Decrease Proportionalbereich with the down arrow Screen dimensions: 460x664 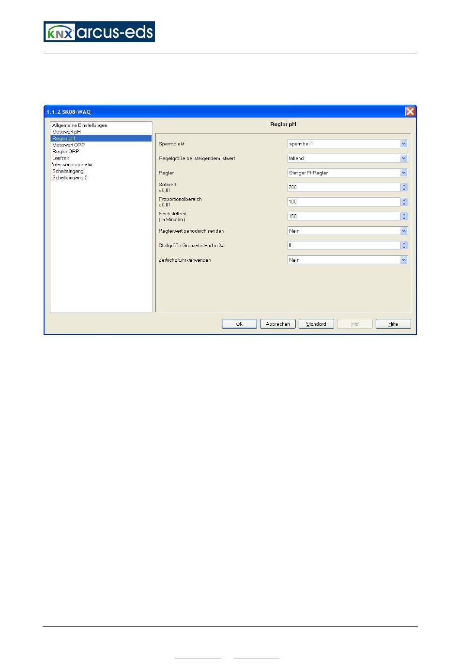404,204
